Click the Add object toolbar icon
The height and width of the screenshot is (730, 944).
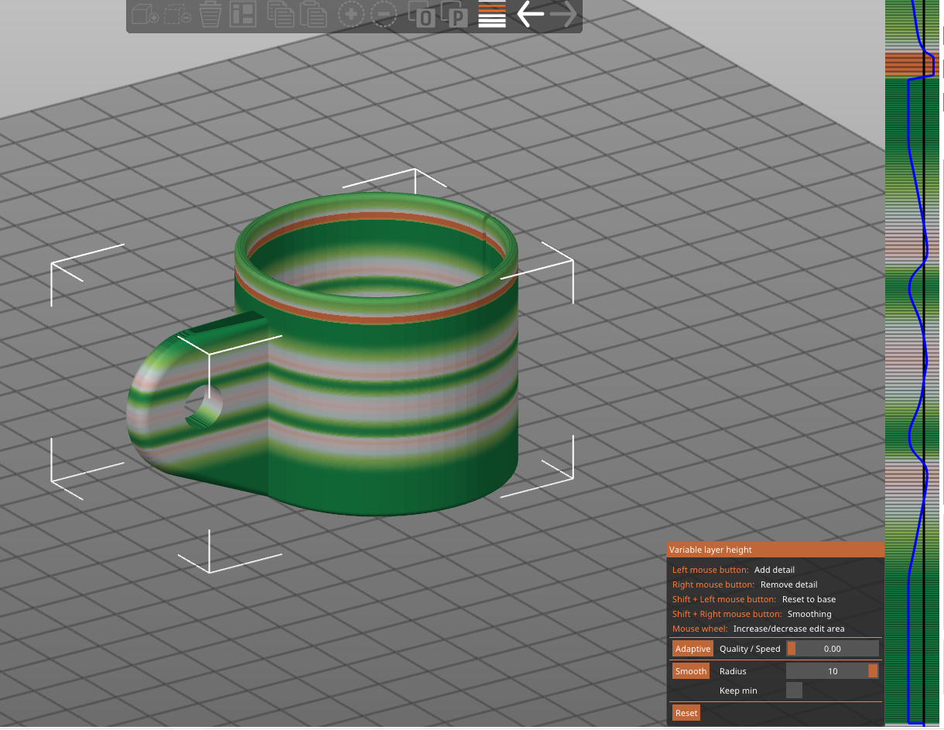(145, 14)
